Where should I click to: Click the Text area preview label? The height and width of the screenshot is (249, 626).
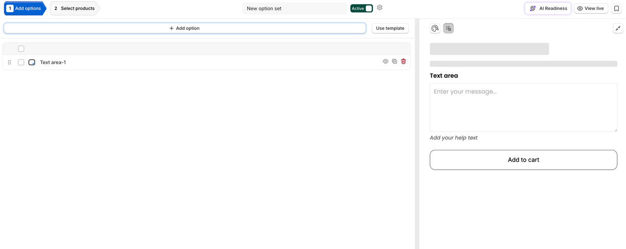(444, 76)
